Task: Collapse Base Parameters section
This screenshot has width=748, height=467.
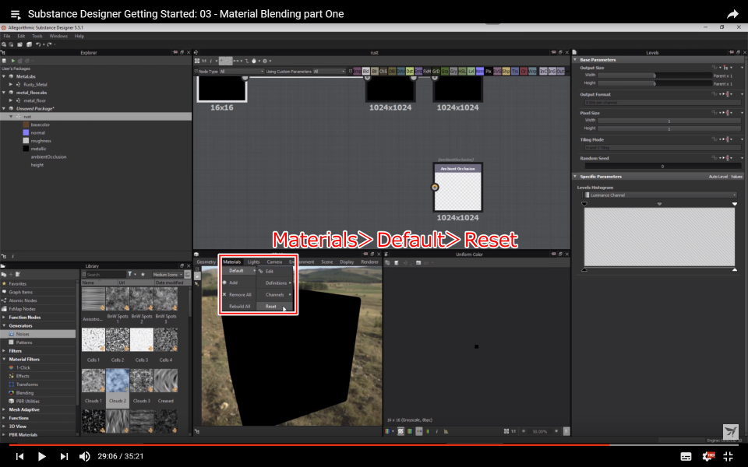Action: (575, 60)
